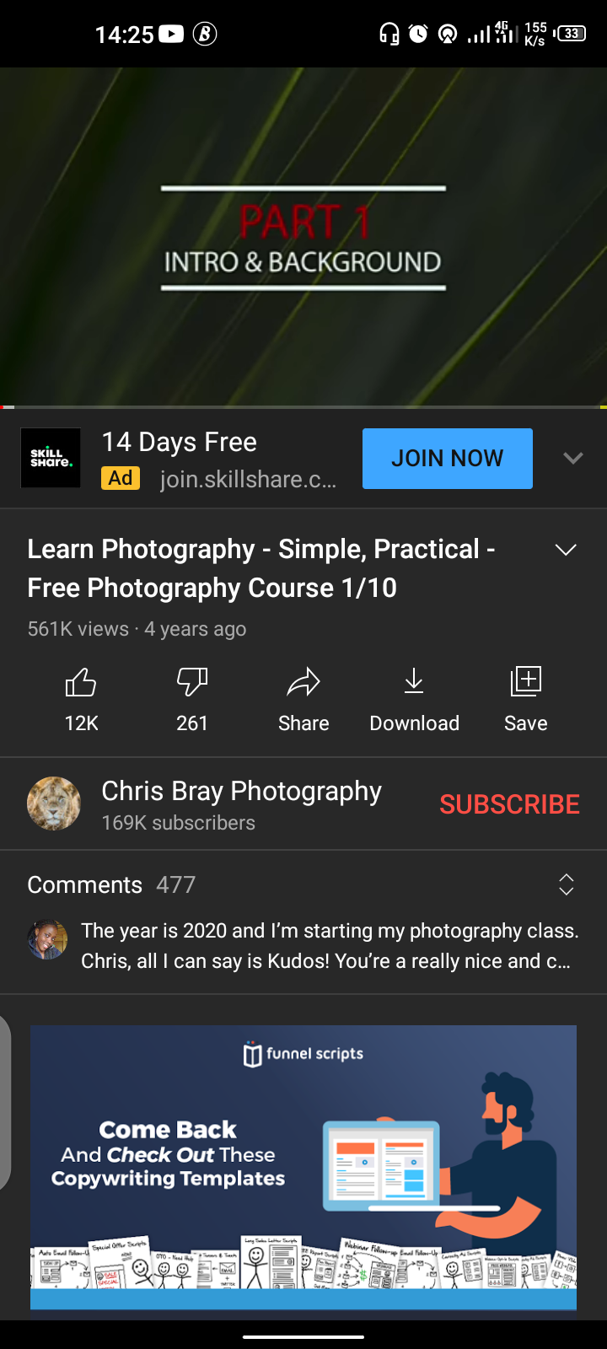Expand the video description chevron
This screenshot has width=607, height=1349.
pyautogui.click(x=566, y=549)
